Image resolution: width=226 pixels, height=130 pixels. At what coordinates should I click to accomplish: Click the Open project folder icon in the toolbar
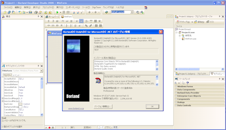(x=24, y=12)
